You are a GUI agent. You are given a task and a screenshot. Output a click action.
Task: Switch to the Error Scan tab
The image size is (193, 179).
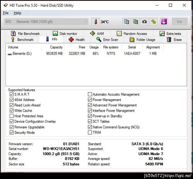tap(107, 40)
